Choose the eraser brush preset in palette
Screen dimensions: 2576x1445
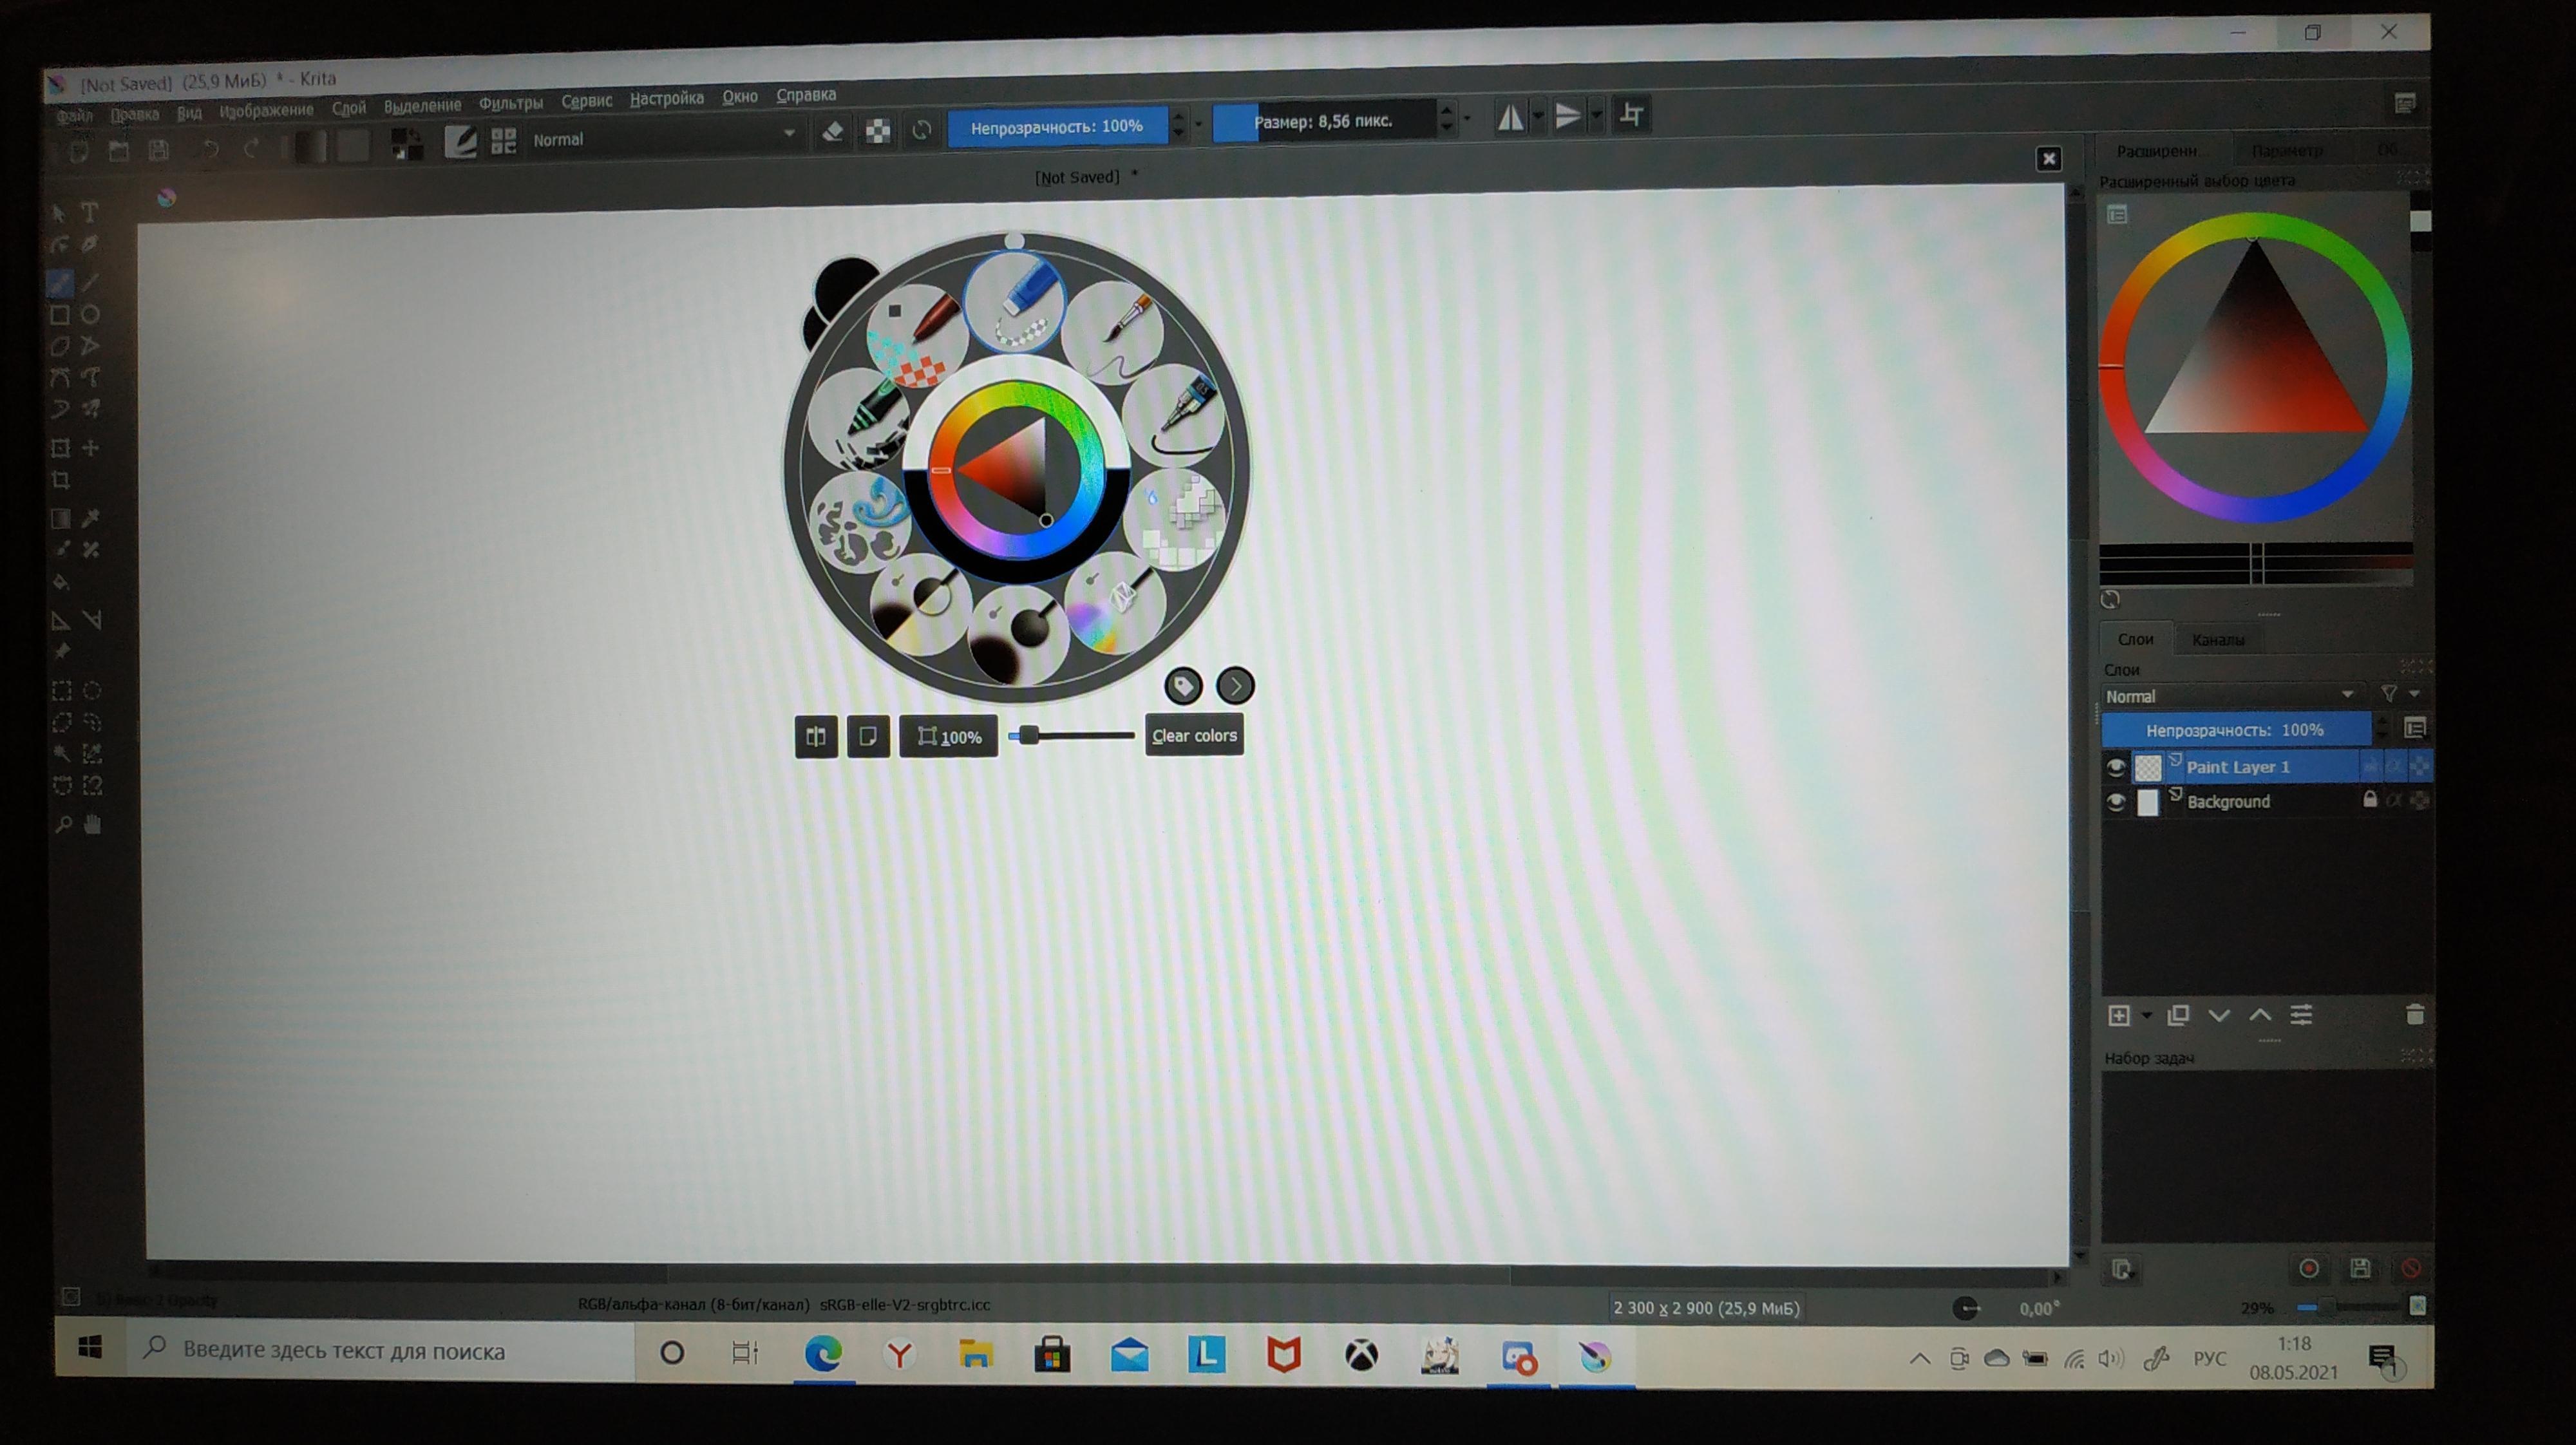click(x=1015, y=300)
